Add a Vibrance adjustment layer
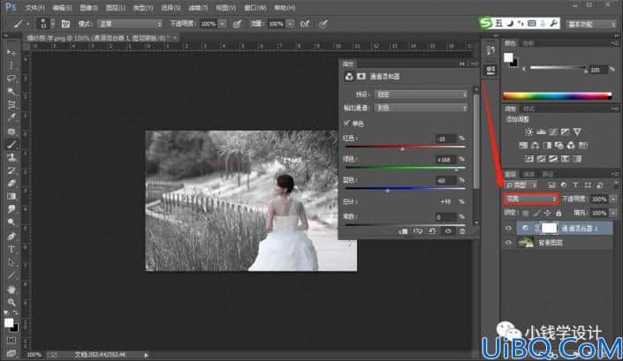623x361 pixels. point(577,132)
